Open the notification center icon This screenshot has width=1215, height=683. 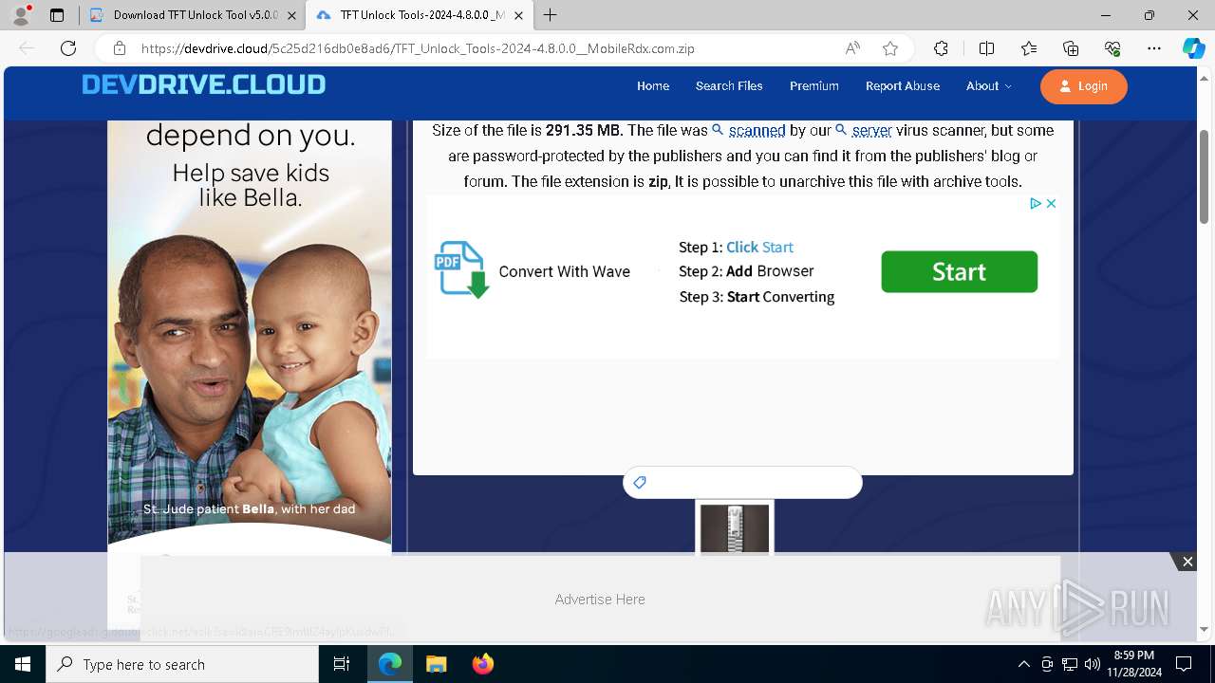[x=1184, y=664]
